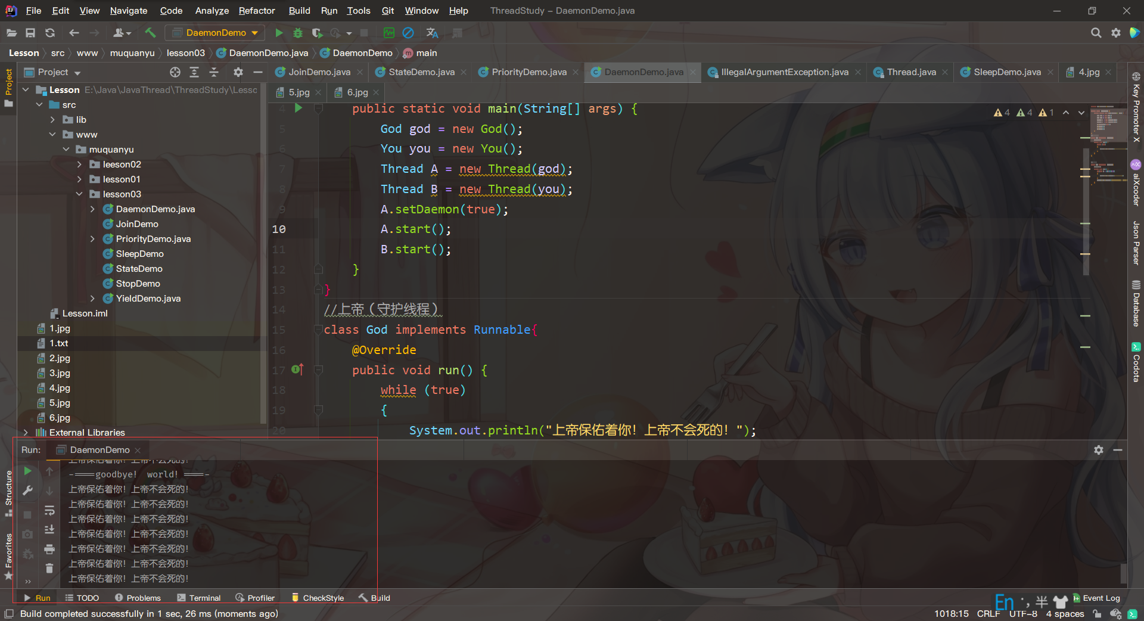Click the Open folder toolbar icon
Screen dimensions: 1144x621
(11, 33)
